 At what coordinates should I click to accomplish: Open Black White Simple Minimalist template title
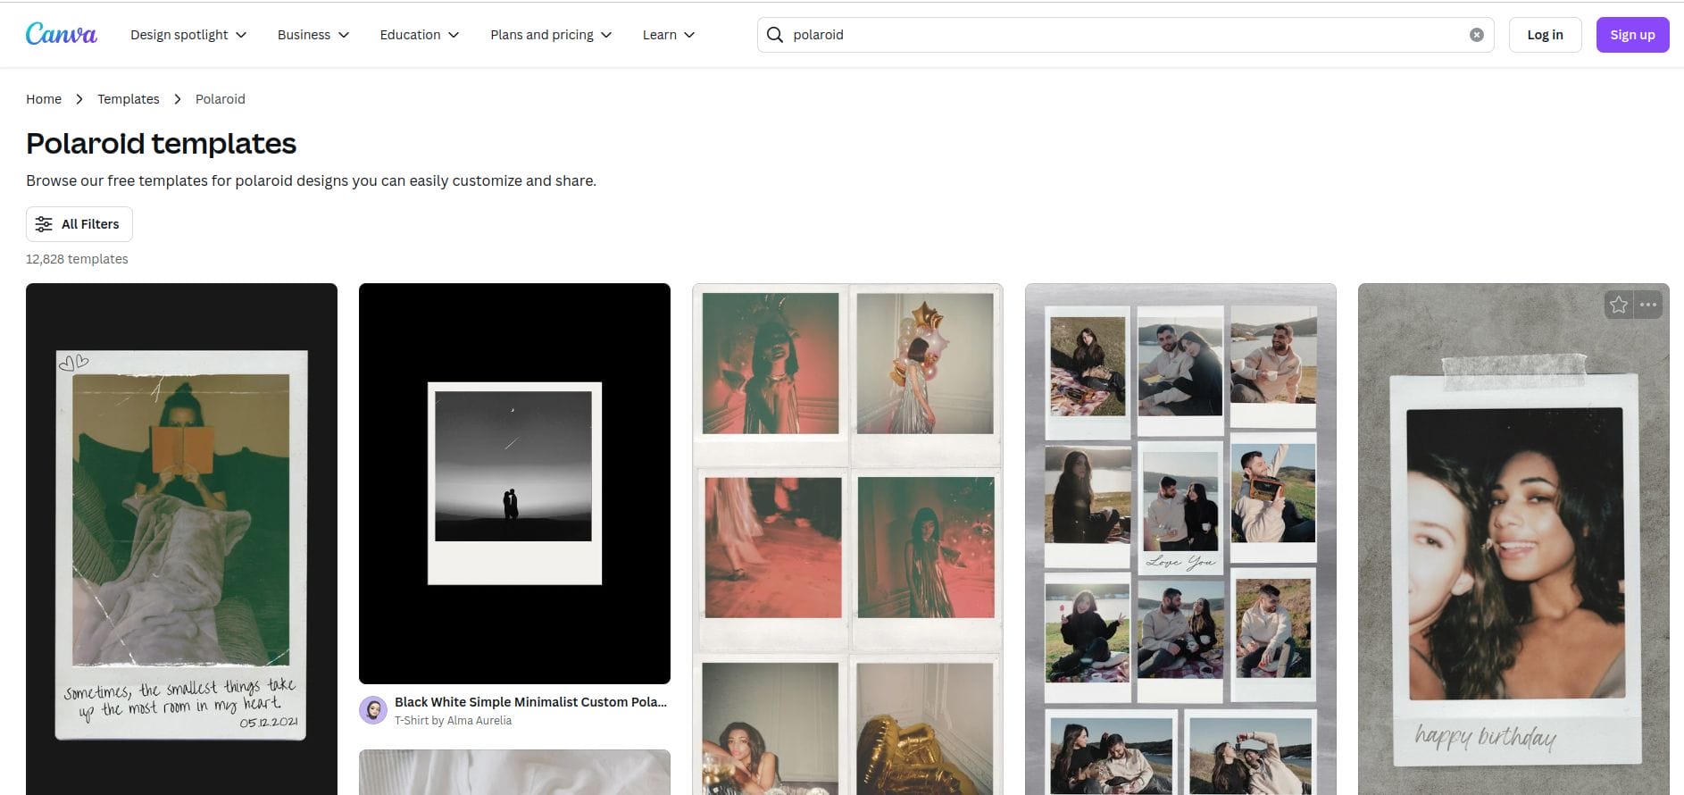pyautogui.click(x=530, y=702)
